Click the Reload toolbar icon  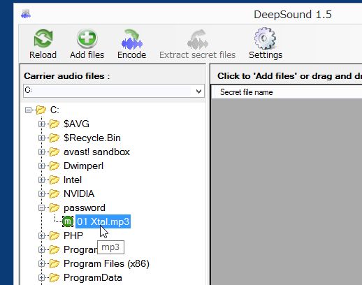(x=43, y=38)
